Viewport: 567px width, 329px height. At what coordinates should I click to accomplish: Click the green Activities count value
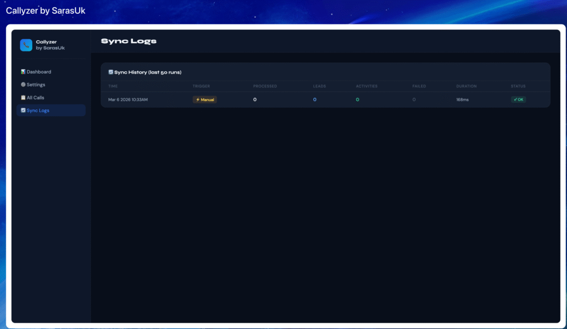click(358, 100)
